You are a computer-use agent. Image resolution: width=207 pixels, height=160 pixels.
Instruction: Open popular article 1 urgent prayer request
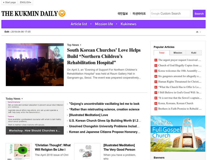pyautogui.click(x=179, y=60)
